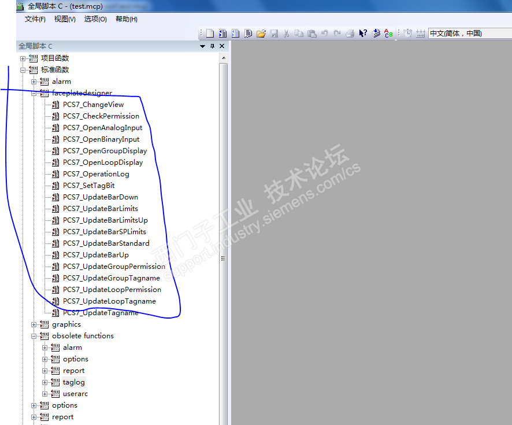The image size is (512, 425).
Task: Click the new function icon beside blank page icon
Action: pyautogui.click(x=223, y=34)
